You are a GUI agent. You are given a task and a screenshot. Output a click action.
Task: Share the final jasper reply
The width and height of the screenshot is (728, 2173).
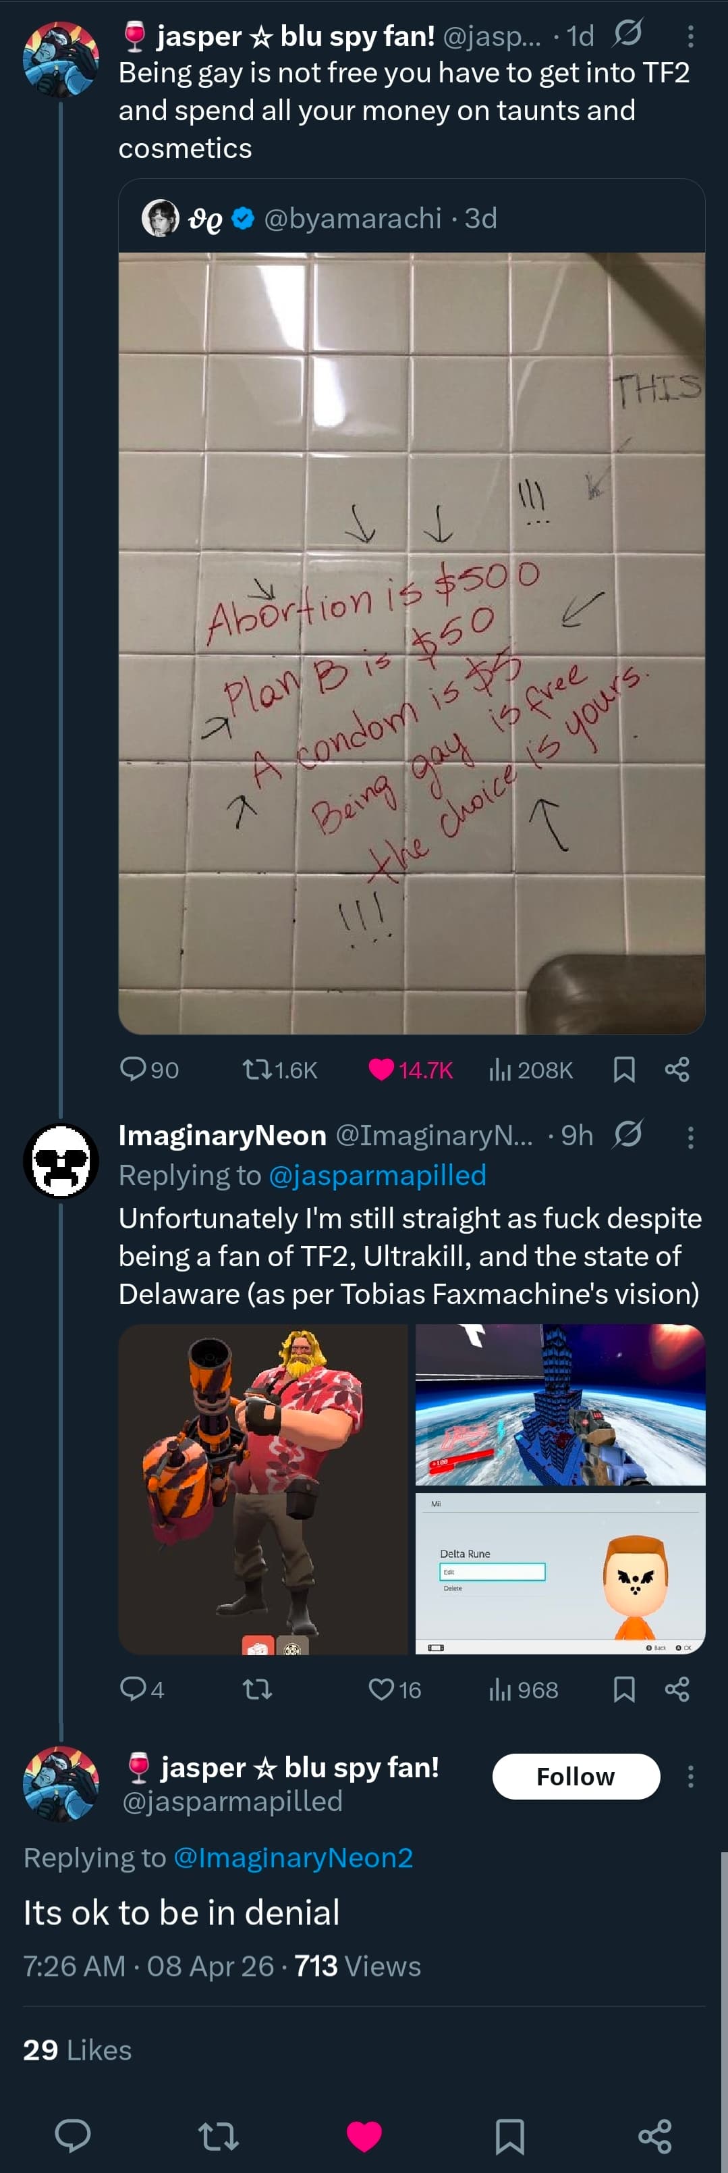(x=654, y=2135)
